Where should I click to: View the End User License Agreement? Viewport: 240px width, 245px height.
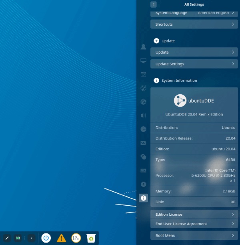[x=194, y=224]
